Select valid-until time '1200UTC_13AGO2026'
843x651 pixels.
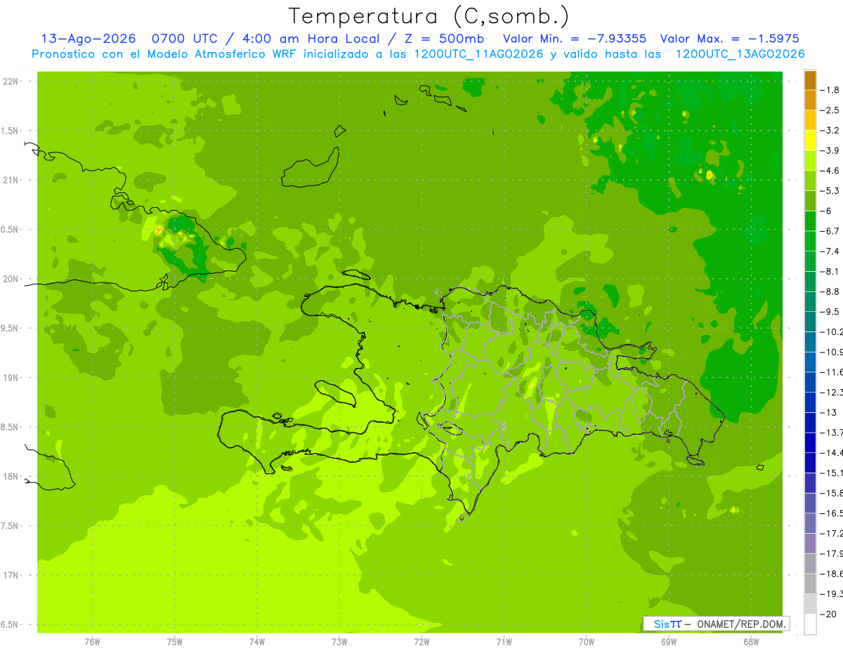(x=740, y=54)
